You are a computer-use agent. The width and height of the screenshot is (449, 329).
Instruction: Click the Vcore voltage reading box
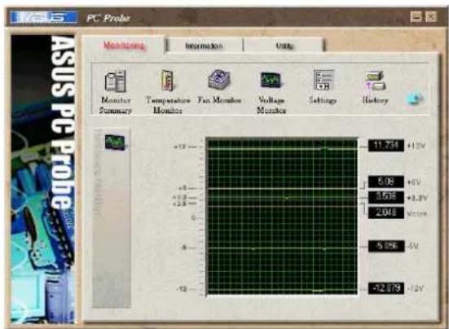(386, 213)
